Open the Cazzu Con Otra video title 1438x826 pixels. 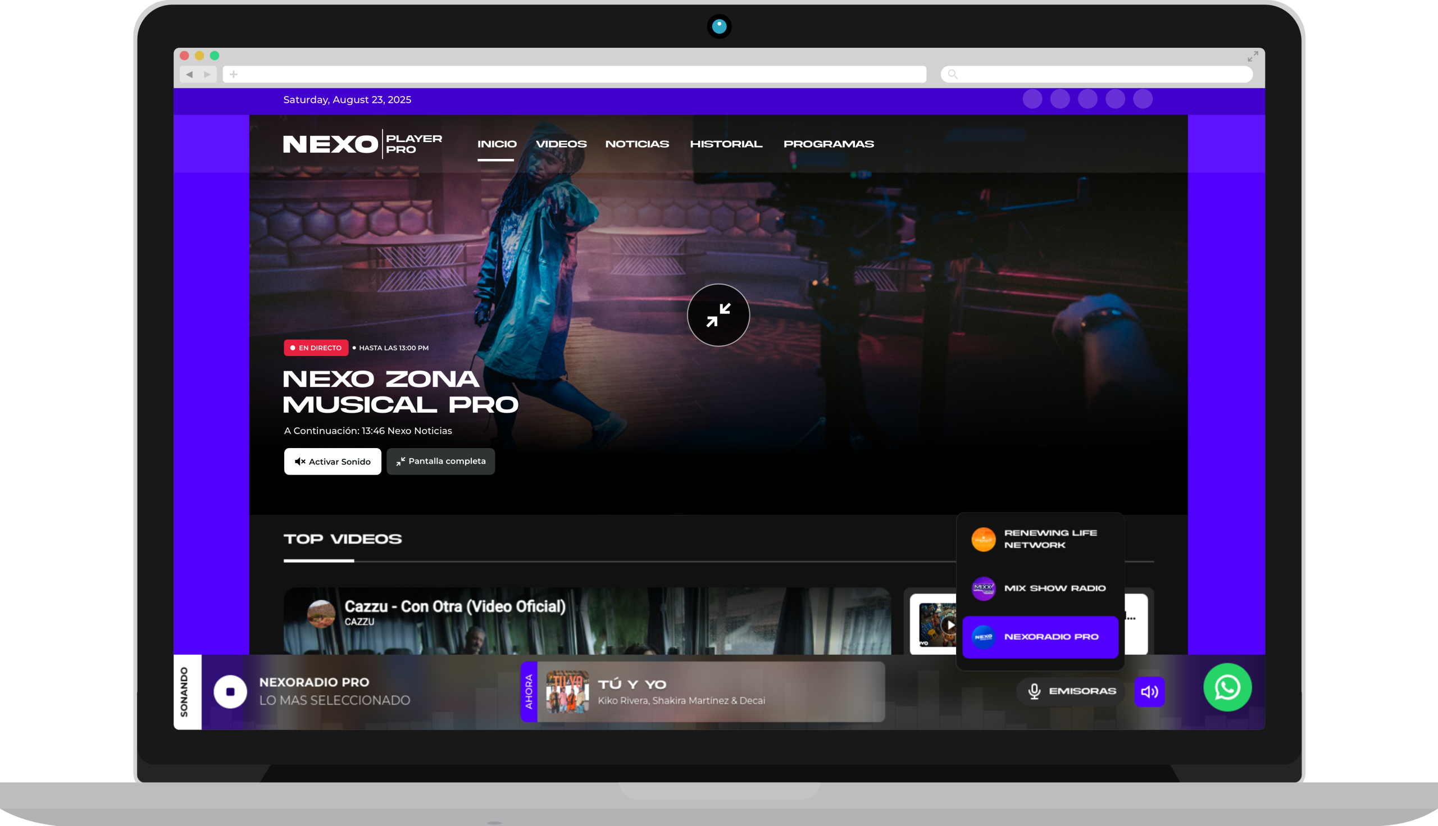455,606
